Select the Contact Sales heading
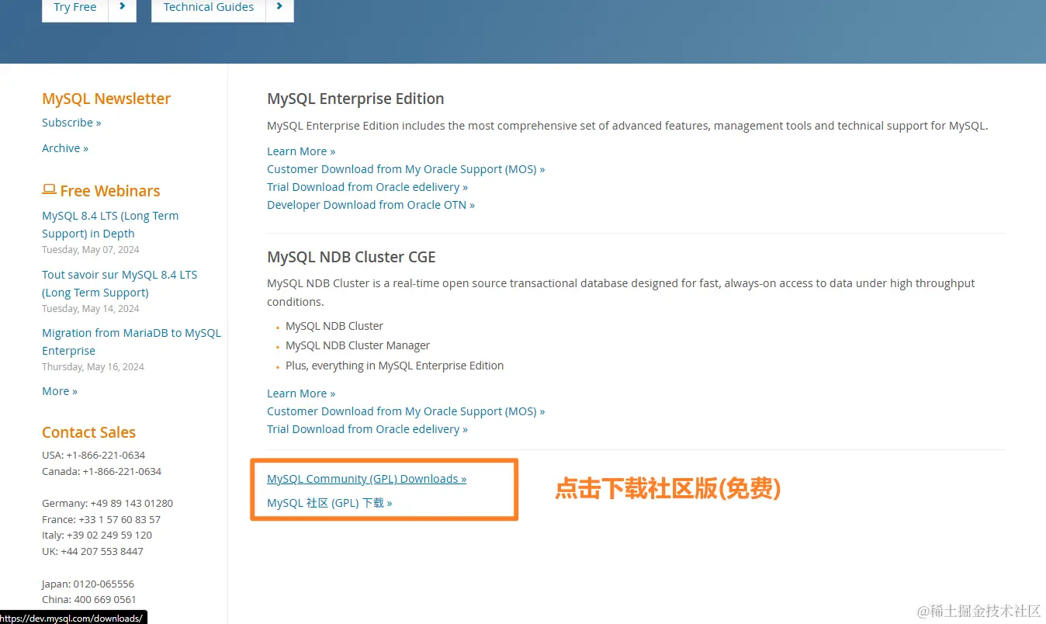 pos(88,432)
